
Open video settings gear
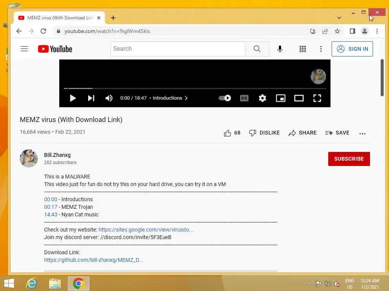coord(262,98)
